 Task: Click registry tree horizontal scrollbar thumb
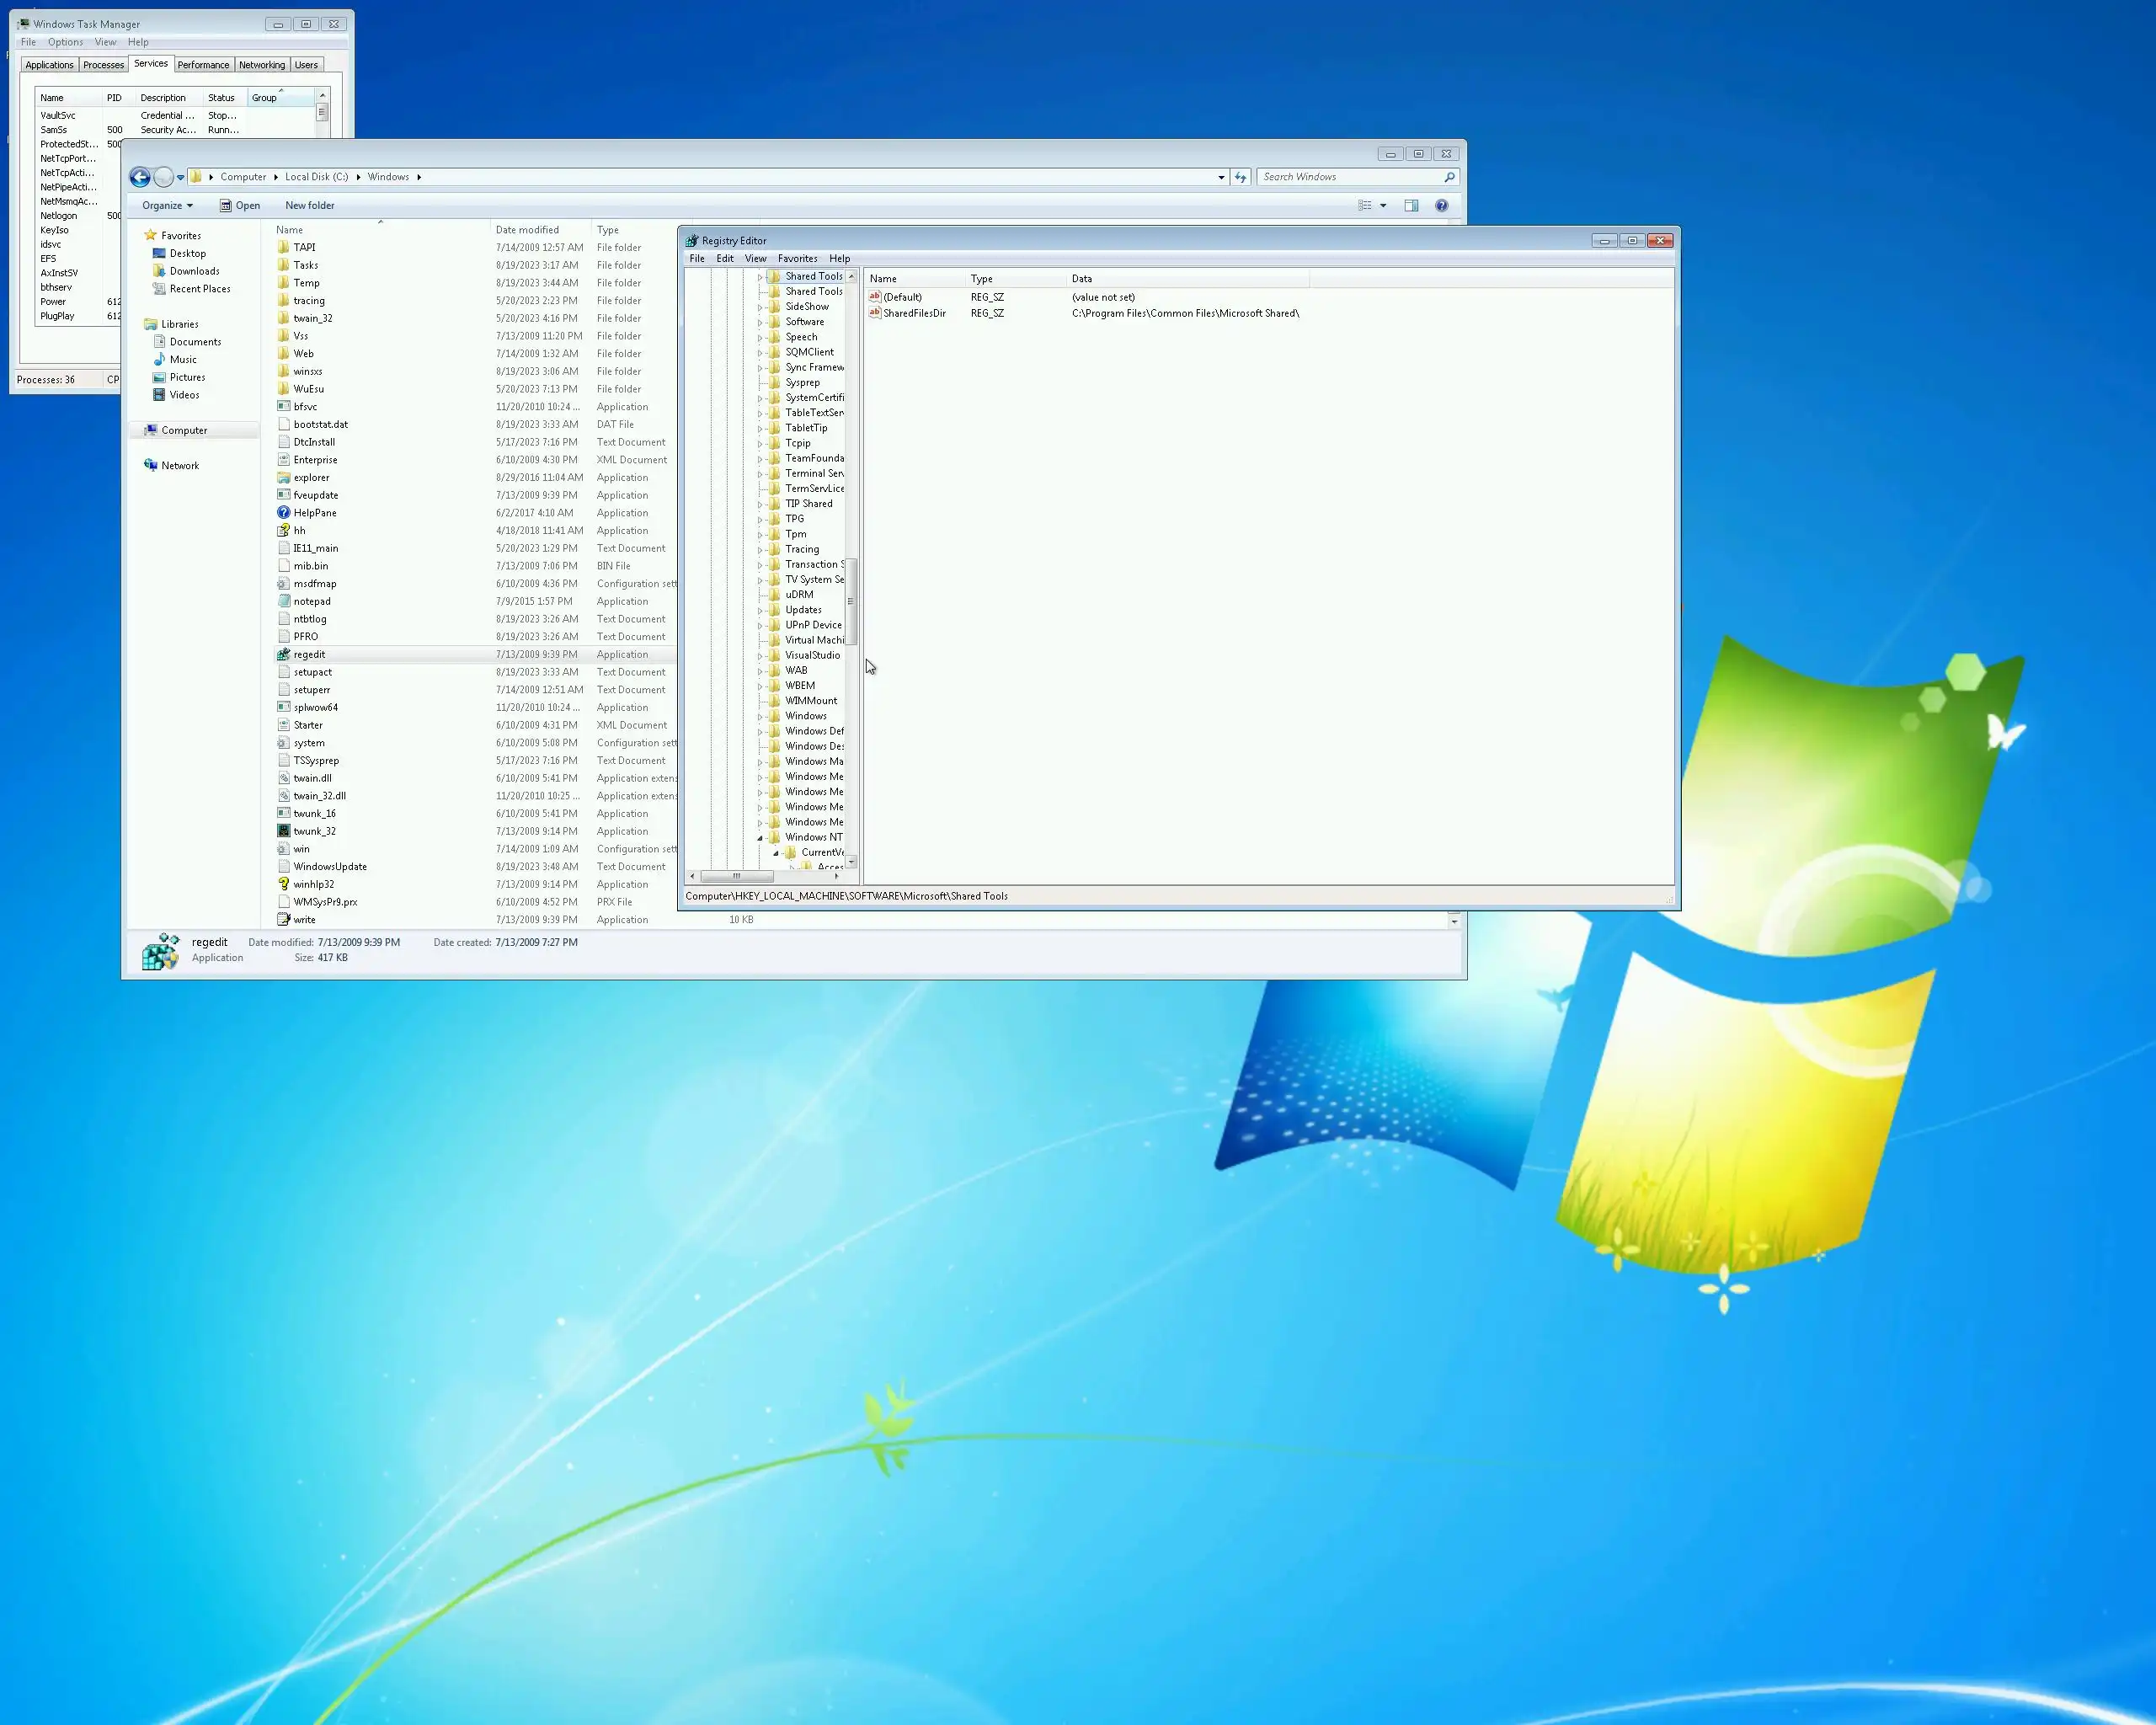[x=736, y=876]
